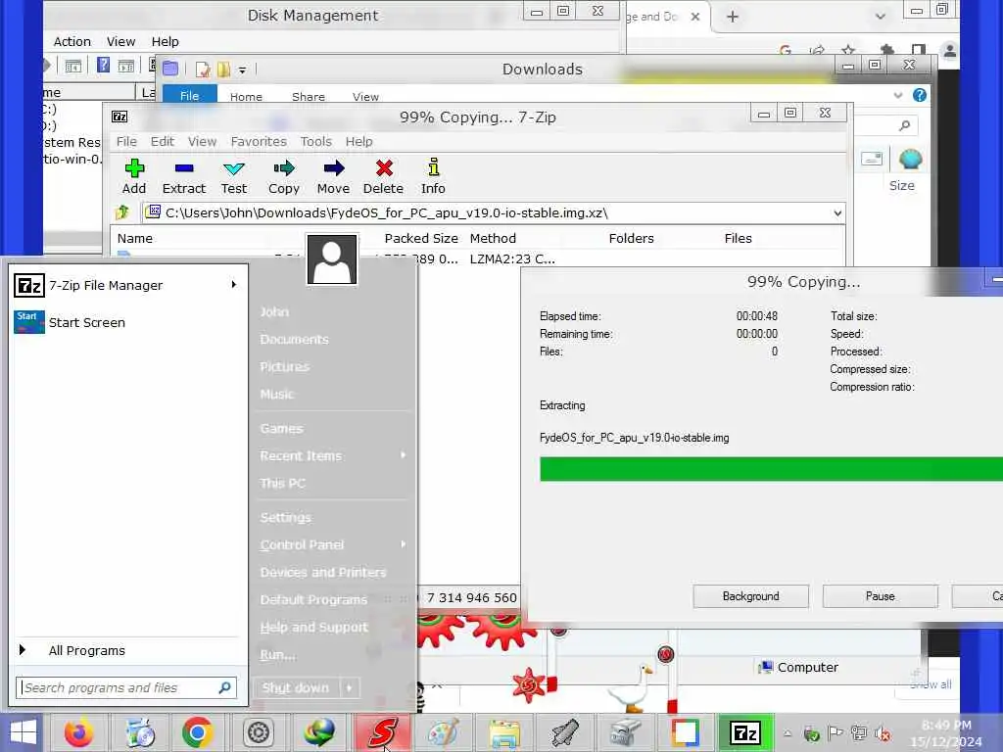Click the muted volume tray icon
The width and height of the screenshot is (1003, 752).
tap(884, 734)
